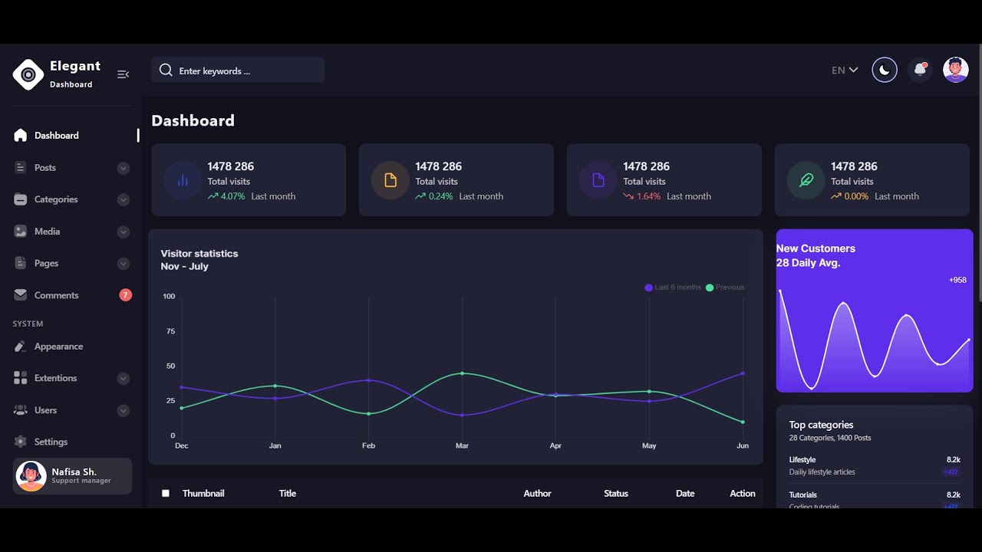Click the Jun data point on purple line
982x552 pixels.
[x=743, y=373]
